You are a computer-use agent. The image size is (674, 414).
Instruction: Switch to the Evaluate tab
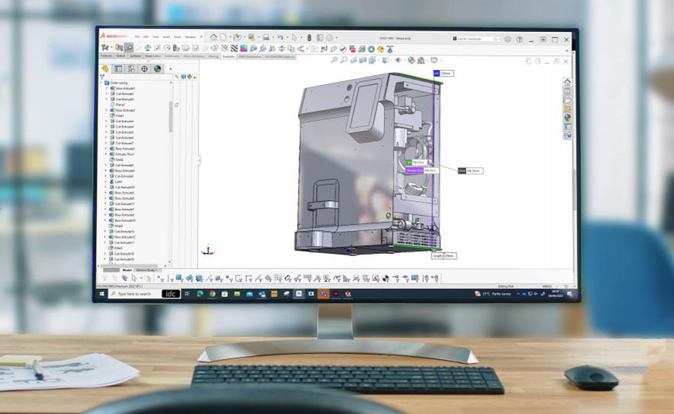[228, 56]
